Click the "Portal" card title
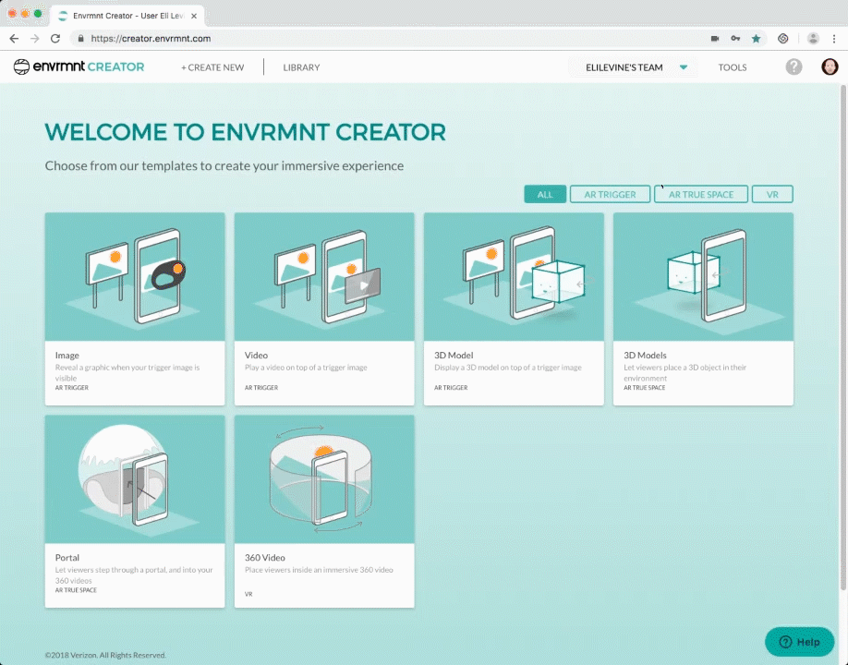Viewport: 848px width, 665px height. tap(67, 558)
